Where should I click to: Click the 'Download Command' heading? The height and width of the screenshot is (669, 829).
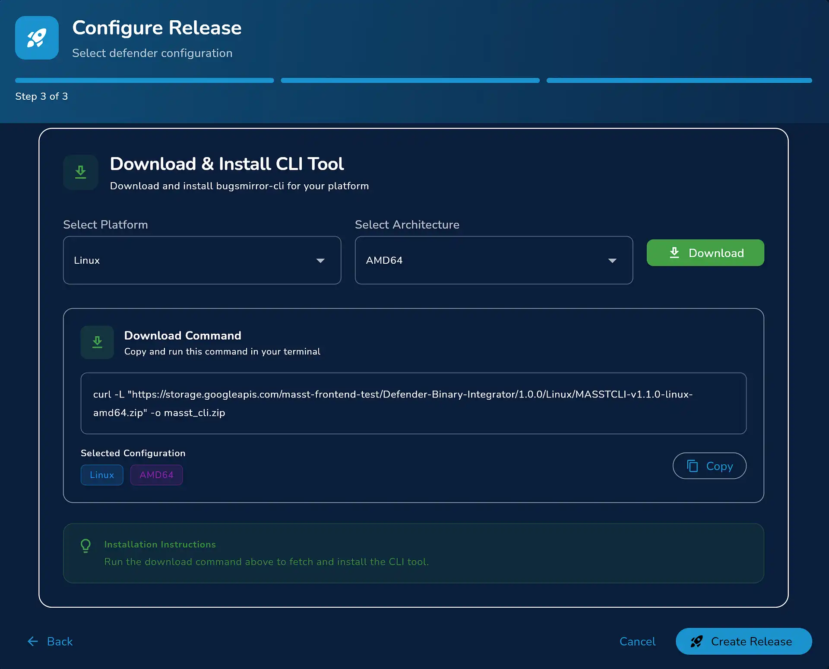pyautogui.click(x=183, y=335)
